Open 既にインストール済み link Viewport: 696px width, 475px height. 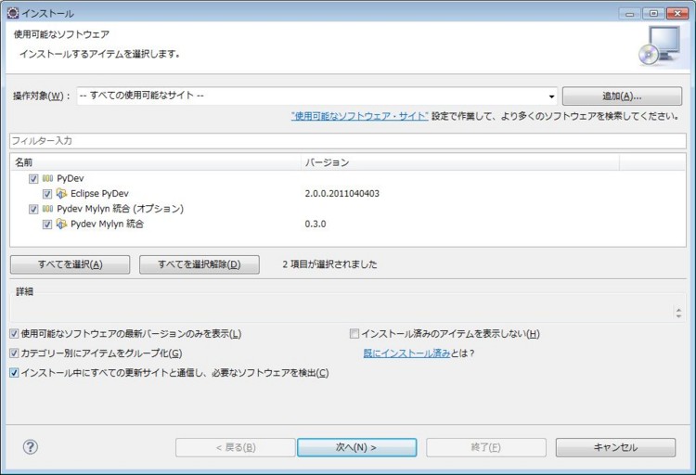point(406,353)
